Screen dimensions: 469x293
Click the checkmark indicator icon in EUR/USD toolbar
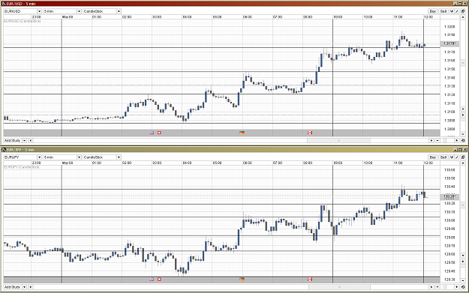coord(452,11)
